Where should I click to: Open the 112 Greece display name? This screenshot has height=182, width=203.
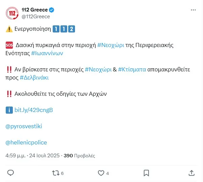(34, 10)
